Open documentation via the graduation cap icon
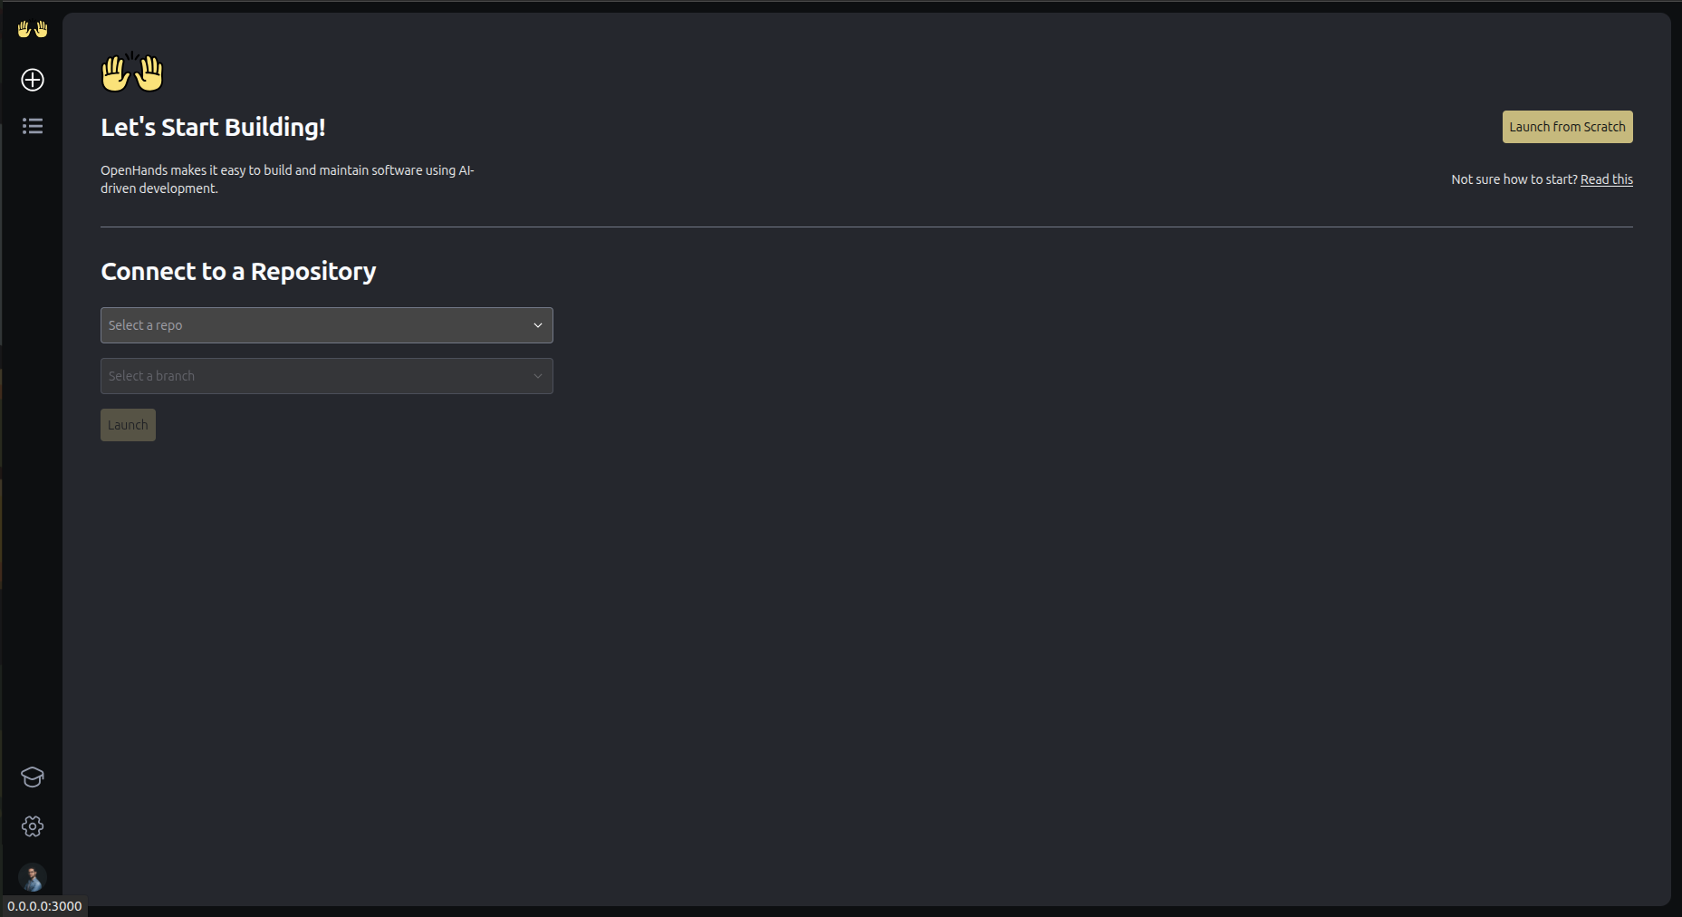Image resolution: width=1682 pixels, height=917 pixels. 33,777
